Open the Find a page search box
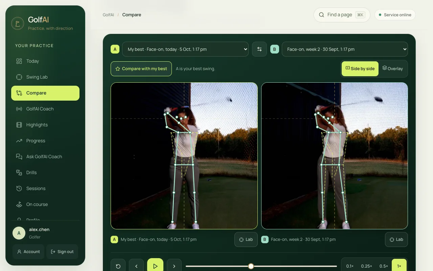 [x=342, y=15]
